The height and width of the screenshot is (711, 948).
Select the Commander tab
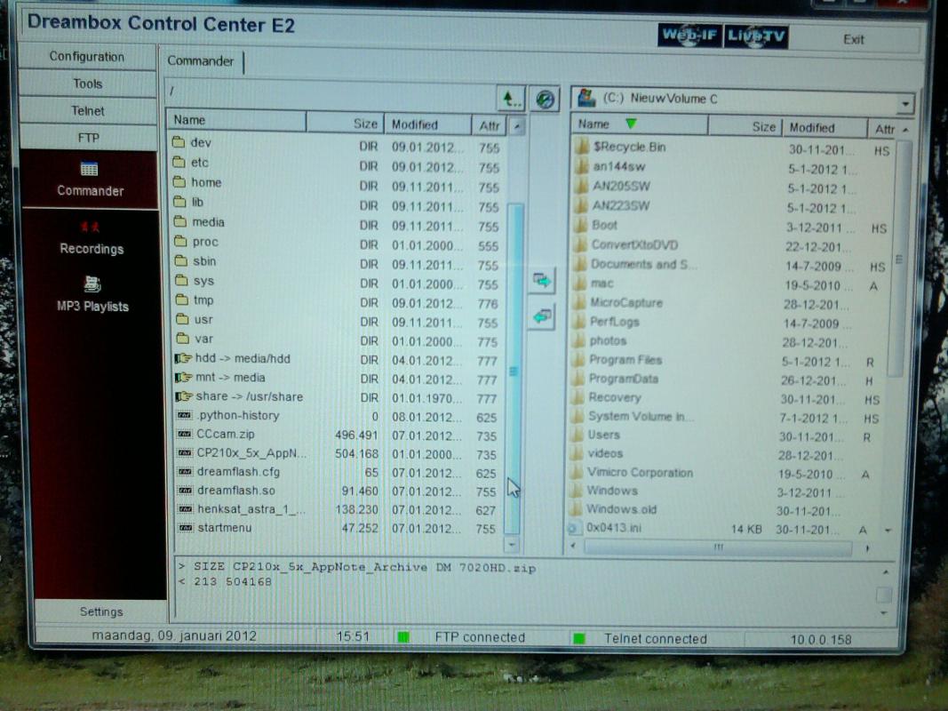click(200, 61)
